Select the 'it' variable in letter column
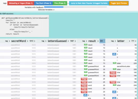This screenshot has height=99, width=138. [117, 57]
